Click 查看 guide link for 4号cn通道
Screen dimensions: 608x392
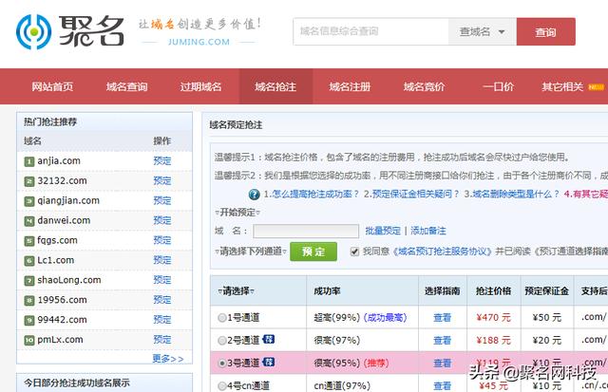(442, 385)
